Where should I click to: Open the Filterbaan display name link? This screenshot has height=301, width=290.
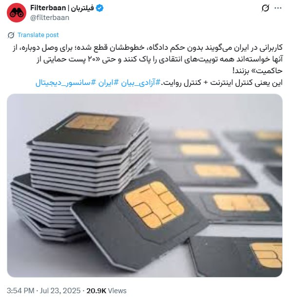tap(48, 8)
